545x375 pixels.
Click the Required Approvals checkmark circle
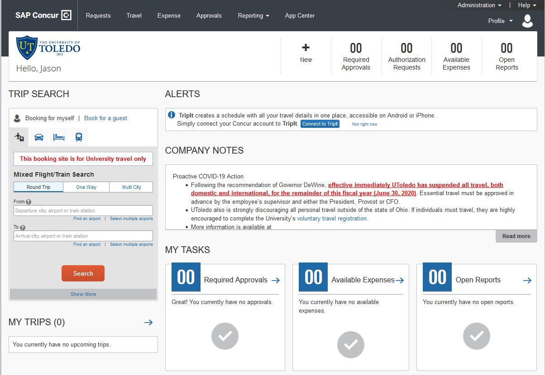[225, 336]
